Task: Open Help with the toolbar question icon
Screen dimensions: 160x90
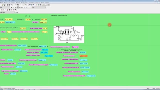Action: tap(49, 5)
